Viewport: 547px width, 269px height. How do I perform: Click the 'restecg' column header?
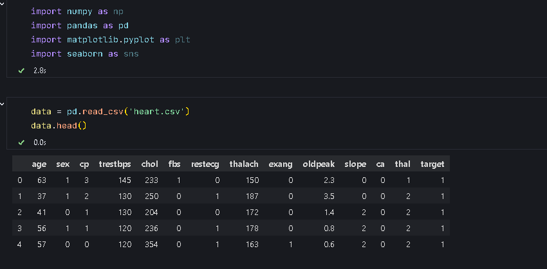click(205, 164)
